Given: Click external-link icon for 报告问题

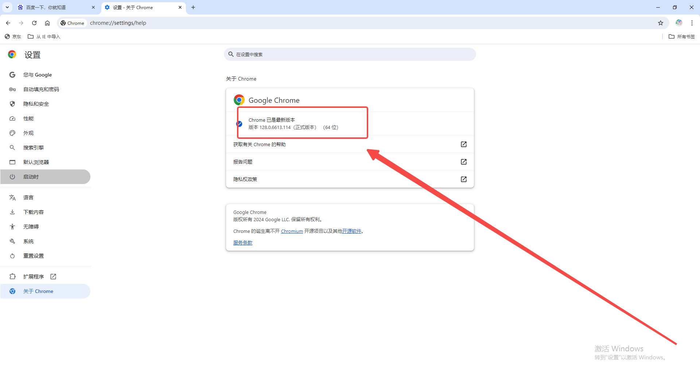Looking at the screenshot, I should 464,162.
